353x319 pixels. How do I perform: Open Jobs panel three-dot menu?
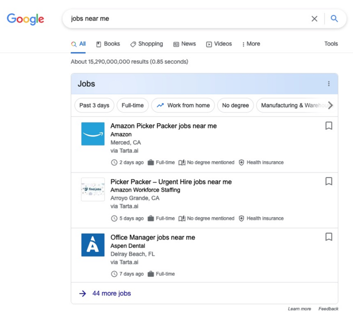pyautogui.click(x=328, y=84)
